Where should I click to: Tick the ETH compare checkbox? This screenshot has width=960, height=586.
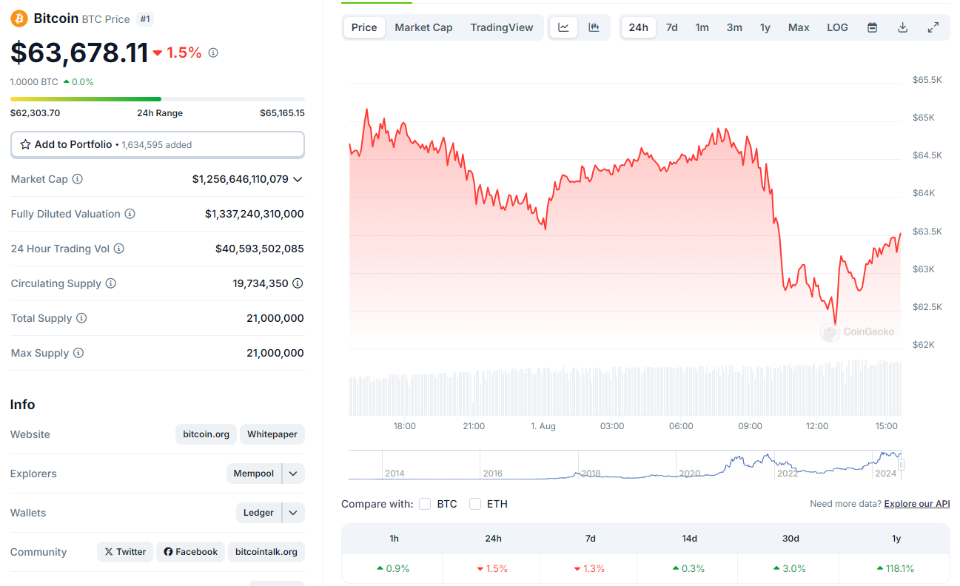click(x=475, y=504)
